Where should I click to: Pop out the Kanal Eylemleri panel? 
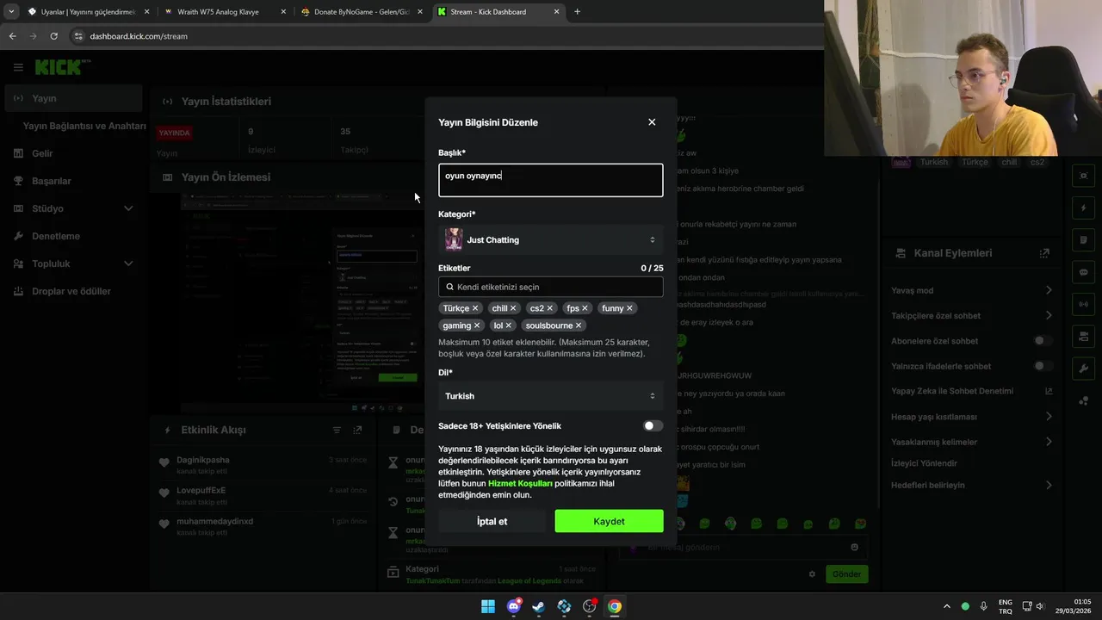point(1044,253)
